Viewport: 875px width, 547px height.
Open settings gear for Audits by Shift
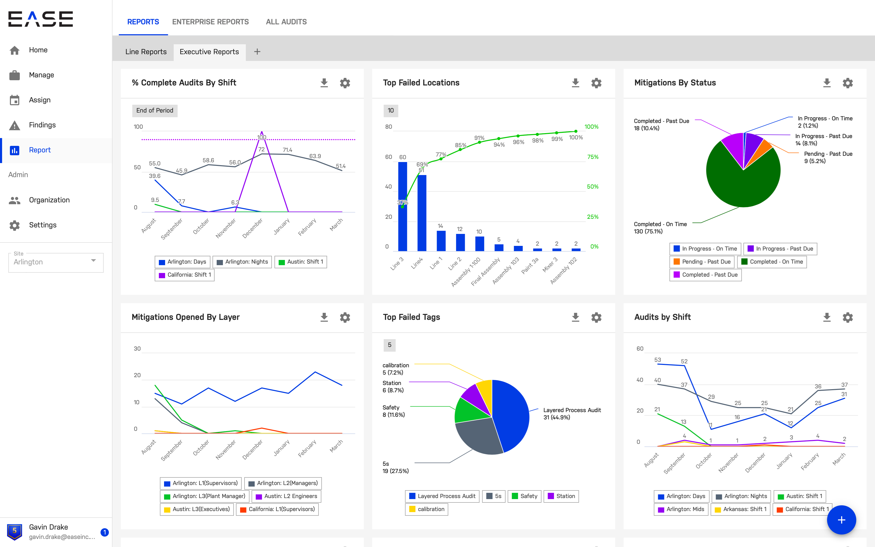[847, 317]
